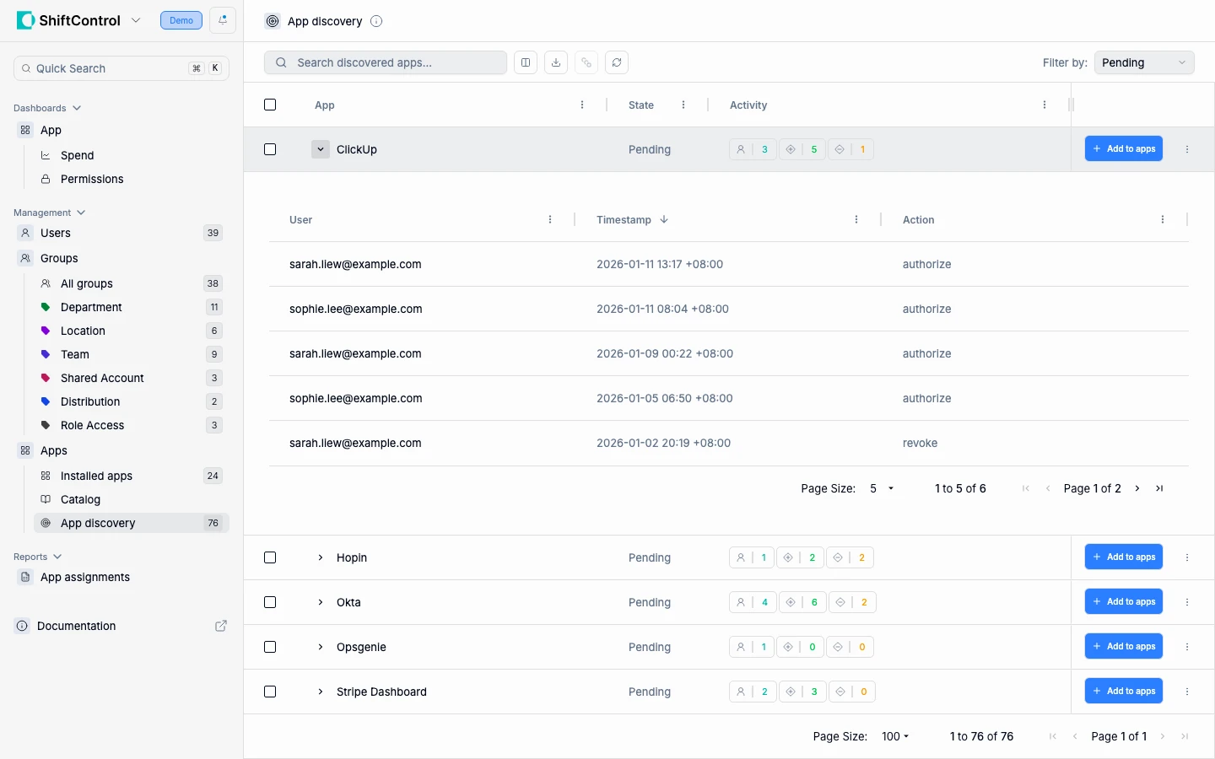Image resolution: width=1215 pixels, height=759 pixels.
Task: Open the Filter by Pending dropdown
Action: tap(1143, 62)
